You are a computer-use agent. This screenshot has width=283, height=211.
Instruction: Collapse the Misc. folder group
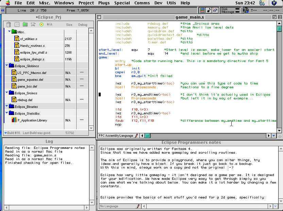coord(10,32)
